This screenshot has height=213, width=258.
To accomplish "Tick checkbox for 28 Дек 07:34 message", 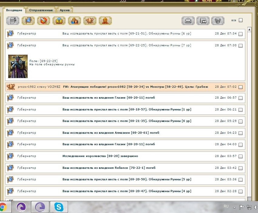I will (x=241, y=34).
